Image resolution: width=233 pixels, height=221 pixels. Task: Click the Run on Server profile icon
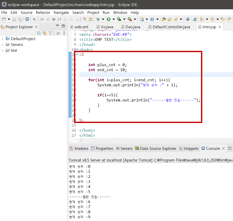195,19
